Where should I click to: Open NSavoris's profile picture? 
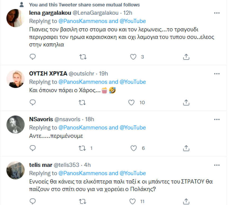point(15,124)
